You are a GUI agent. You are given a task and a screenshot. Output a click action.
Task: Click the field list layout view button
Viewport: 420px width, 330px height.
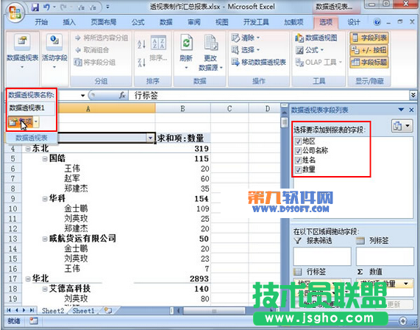(402, 125)
